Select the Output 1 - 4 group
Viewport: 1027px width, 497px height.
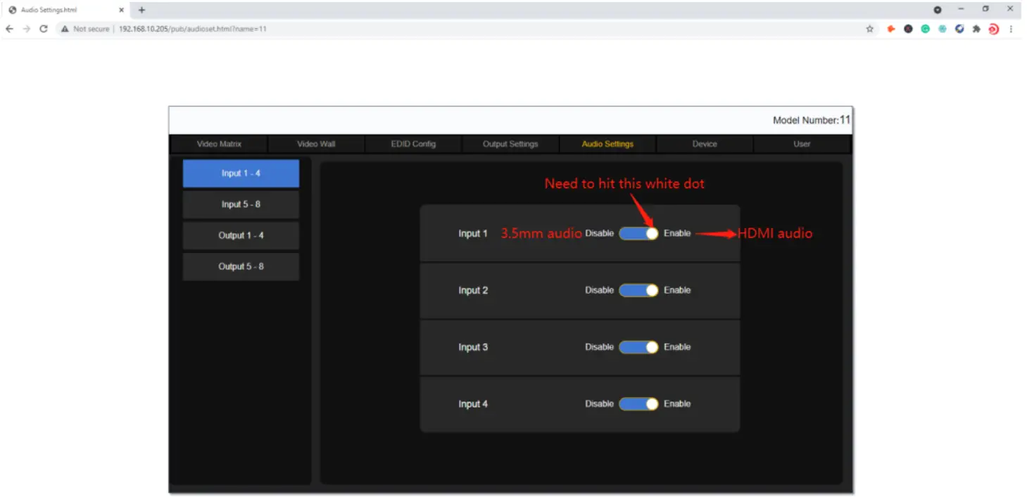(x=241, y=235)
